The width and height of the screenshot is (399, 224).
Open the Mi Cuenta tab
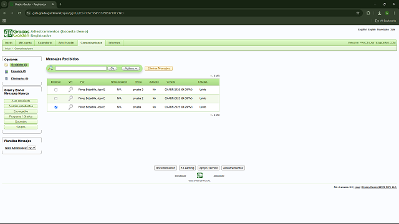click(25, 43)
